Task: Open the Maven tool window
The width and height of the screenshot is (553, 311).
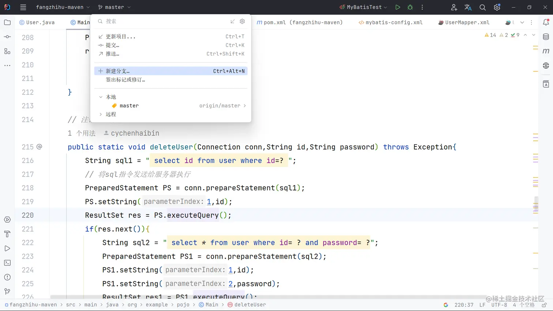Action: coord(546,51)
